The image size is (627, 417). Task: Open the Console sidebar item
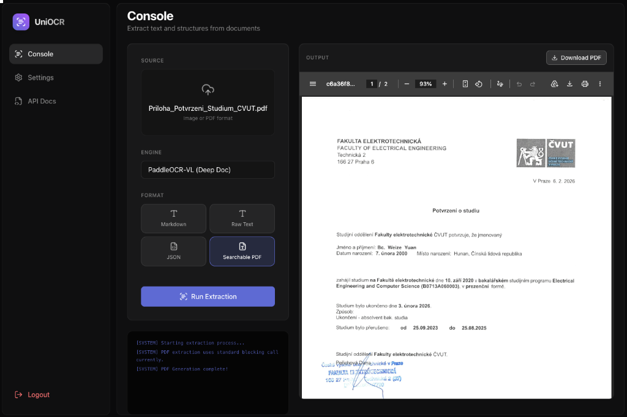(56, 54)
